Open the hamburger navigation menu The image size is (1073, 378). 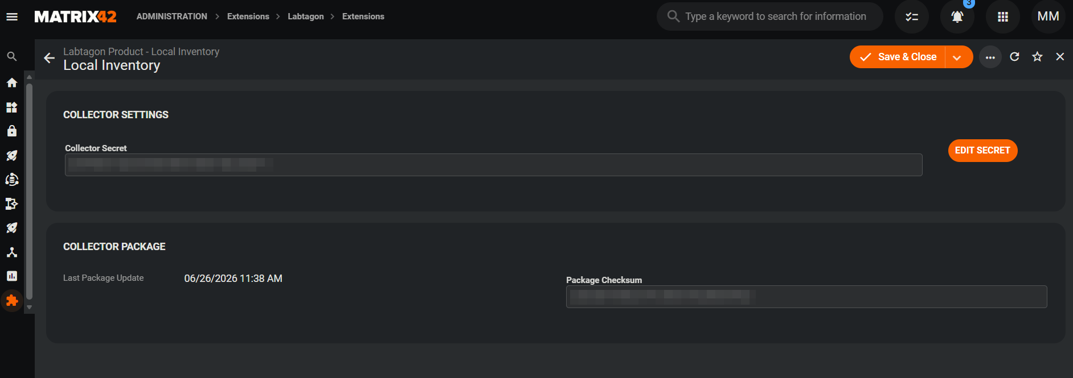pos(12,16)
